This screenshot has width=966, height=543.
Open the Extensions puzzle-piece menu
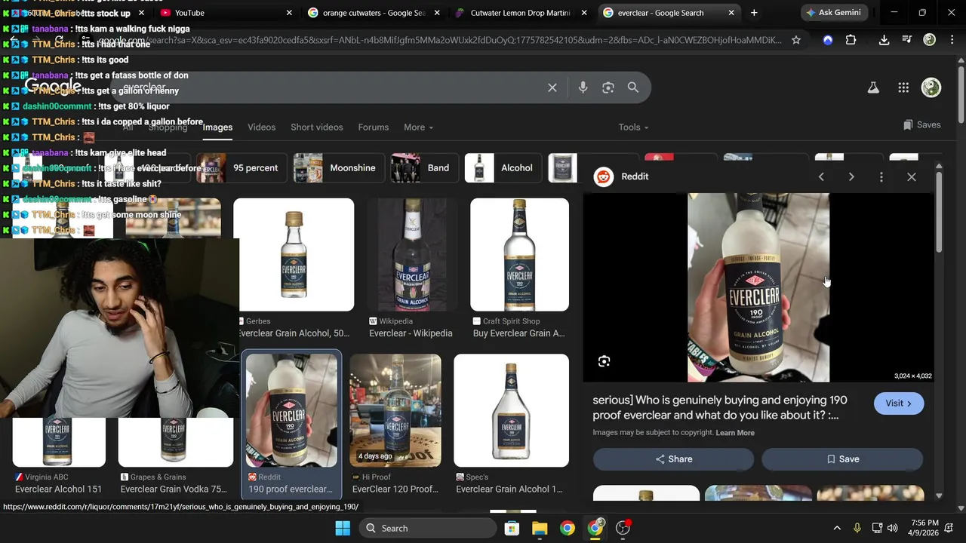(851, 40)
